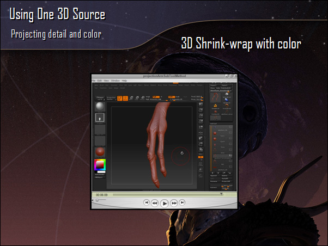
Task: Select the SphereBrush tool icon
Action: pyautogui.click(x=227, y=95)
